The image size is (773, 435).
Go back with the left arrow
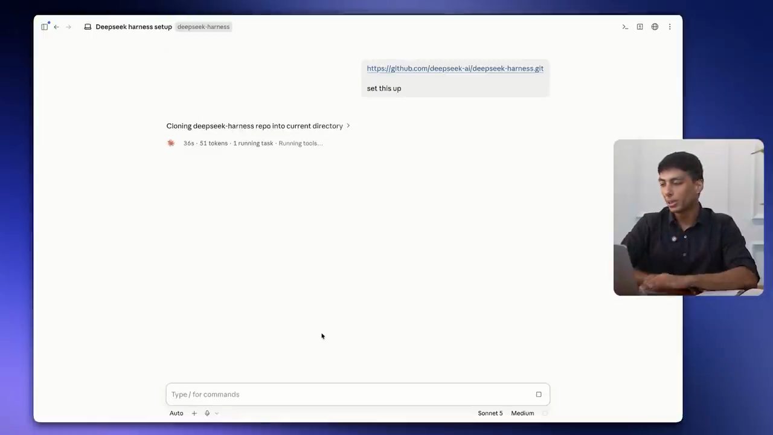click(x=56, y=27)
